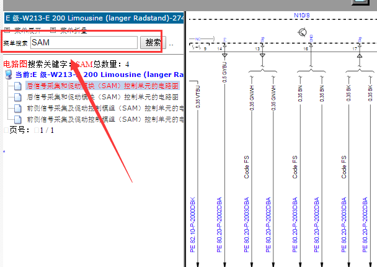
Task: Click the title bar text E 级-W213-E 200 Limousine
Action: coord(94,18)
